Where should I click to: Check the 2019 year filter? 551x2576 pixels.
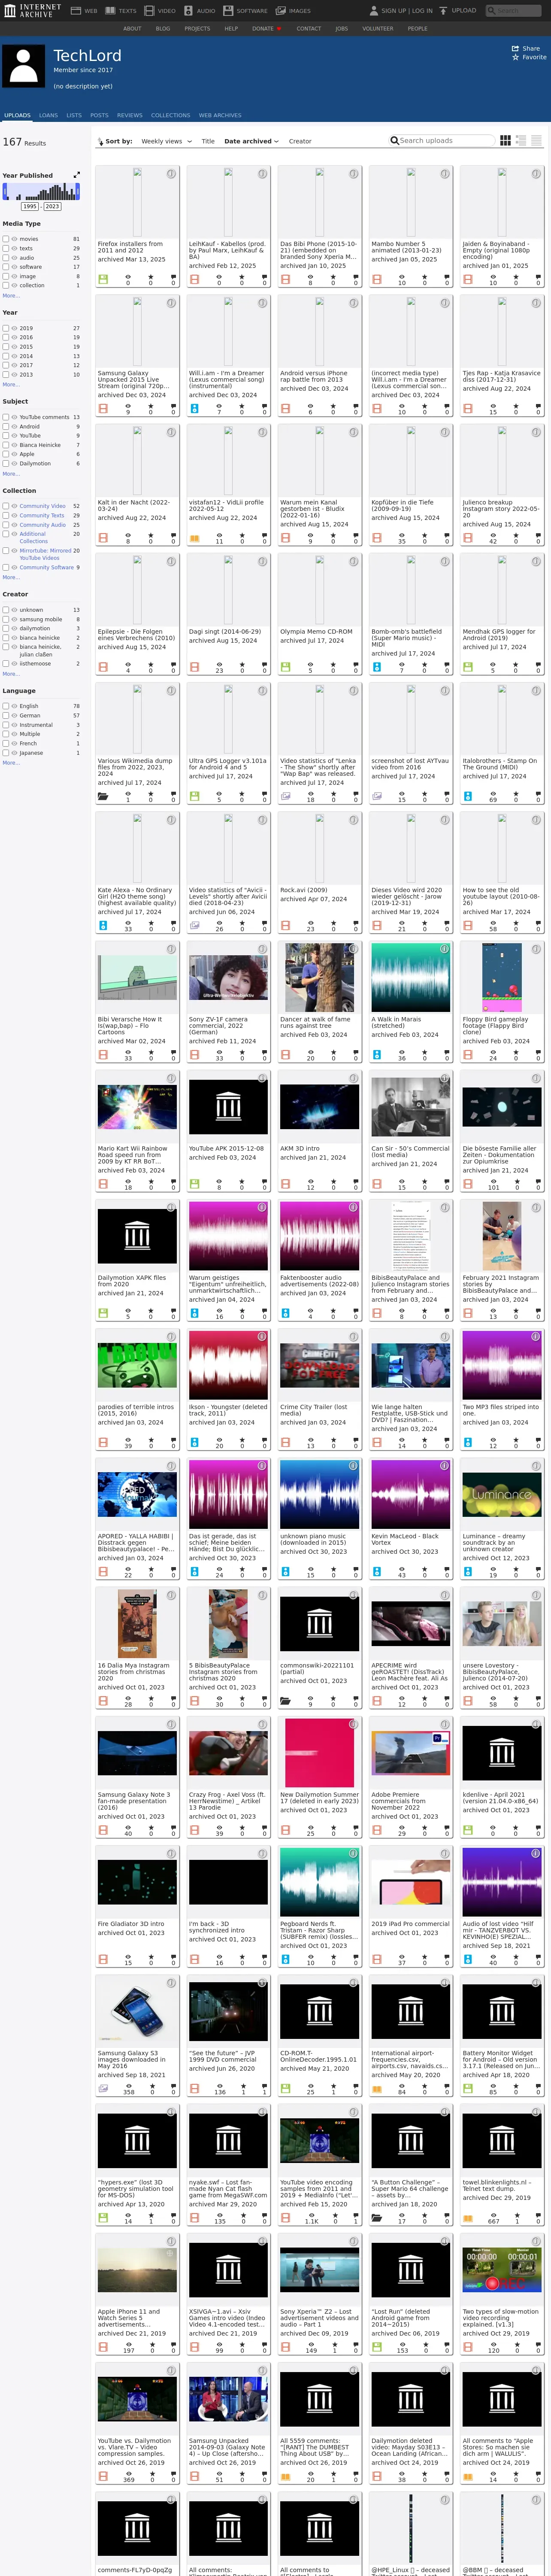[x=5, y=328]
